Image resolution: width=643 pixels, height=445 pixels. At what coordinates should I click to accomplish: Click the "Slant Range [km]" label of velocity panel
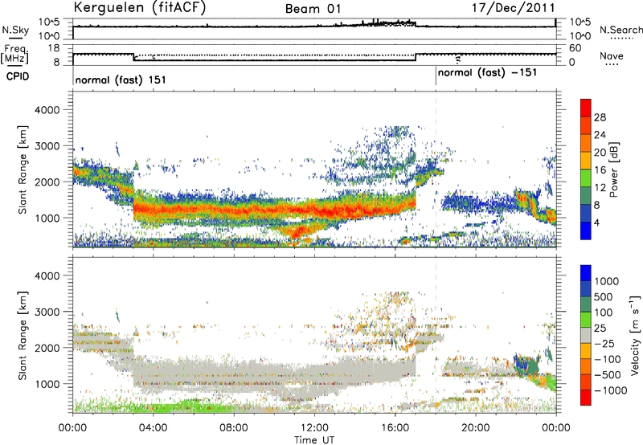pos(23,336)
